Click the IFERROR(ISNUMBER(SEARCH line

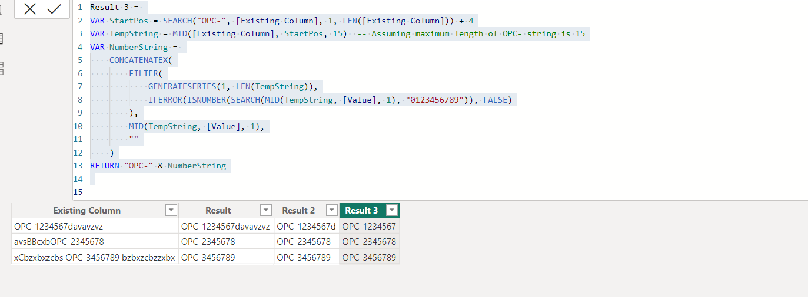tap(330, 100)
